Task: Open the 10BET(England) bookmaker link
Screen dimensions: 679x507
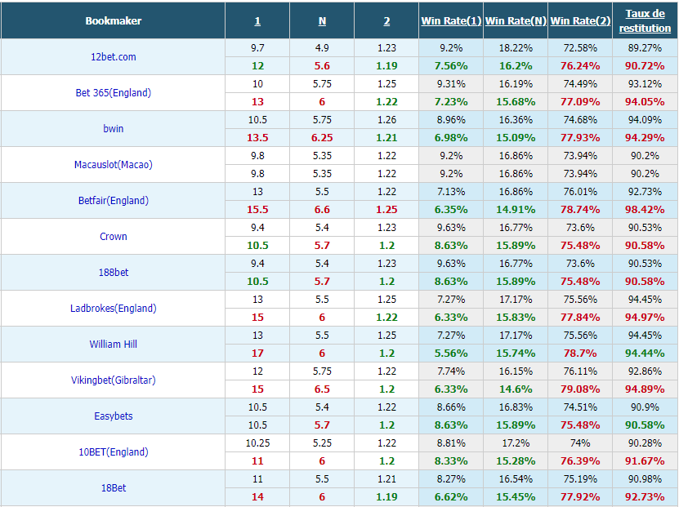Action: (113, 451)
